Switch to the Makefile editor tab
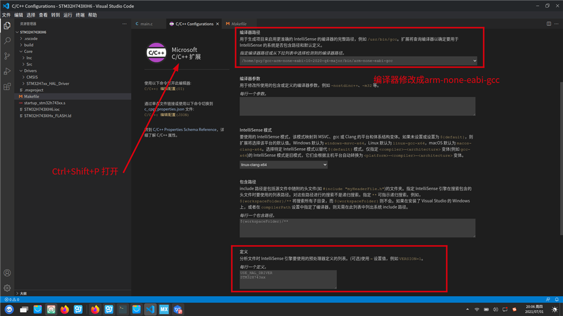 click(239, 23)
